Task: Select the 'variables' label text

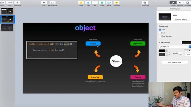Action: [93, 40]
